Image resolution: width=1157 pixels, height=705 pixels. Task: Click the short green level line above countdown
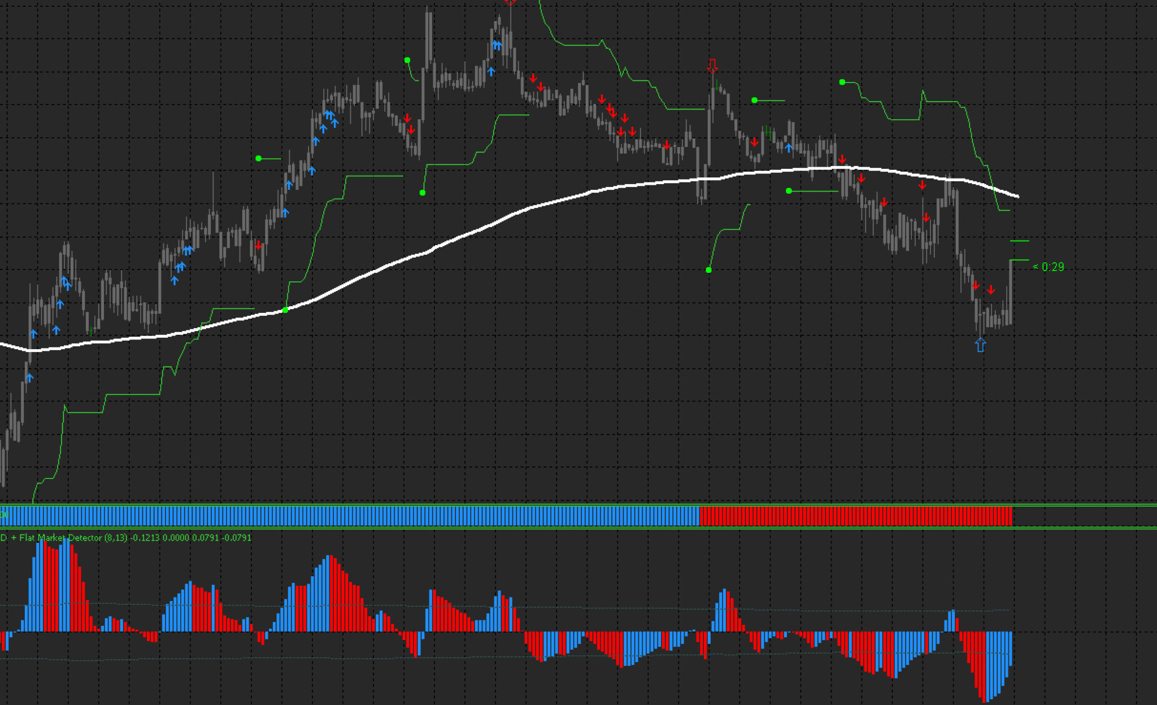coord(1019,241)
